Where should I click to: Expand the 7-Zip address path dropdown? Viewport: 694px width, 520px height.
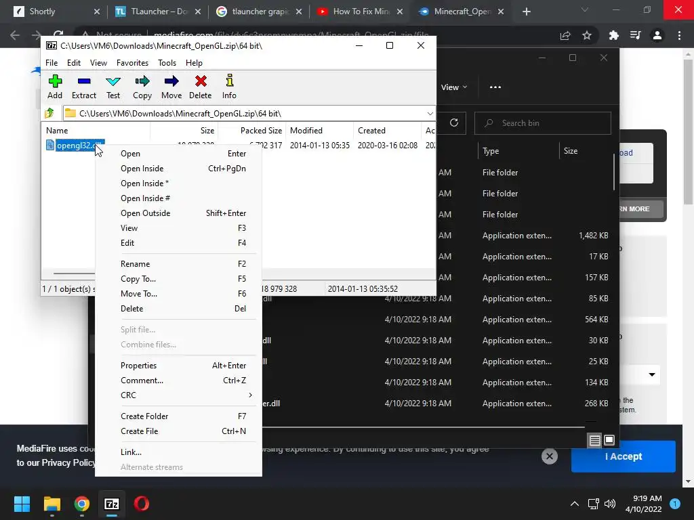[x=430, y=114]
